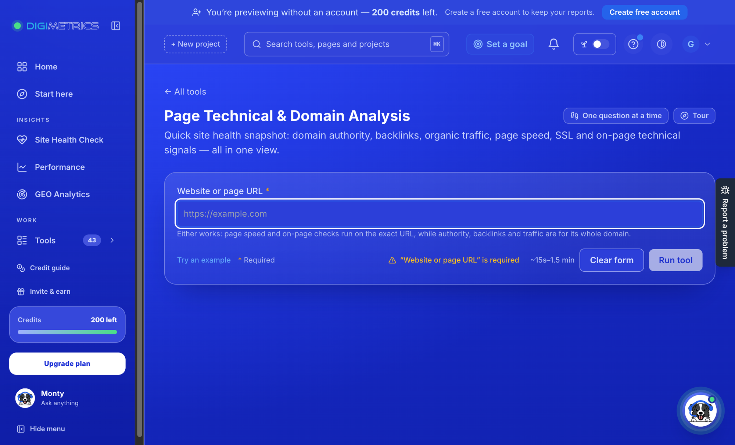The height and width of the screenshot is (445, 735).
Task: Open Tools list in the sidebar
Action: tap(45, 240)
